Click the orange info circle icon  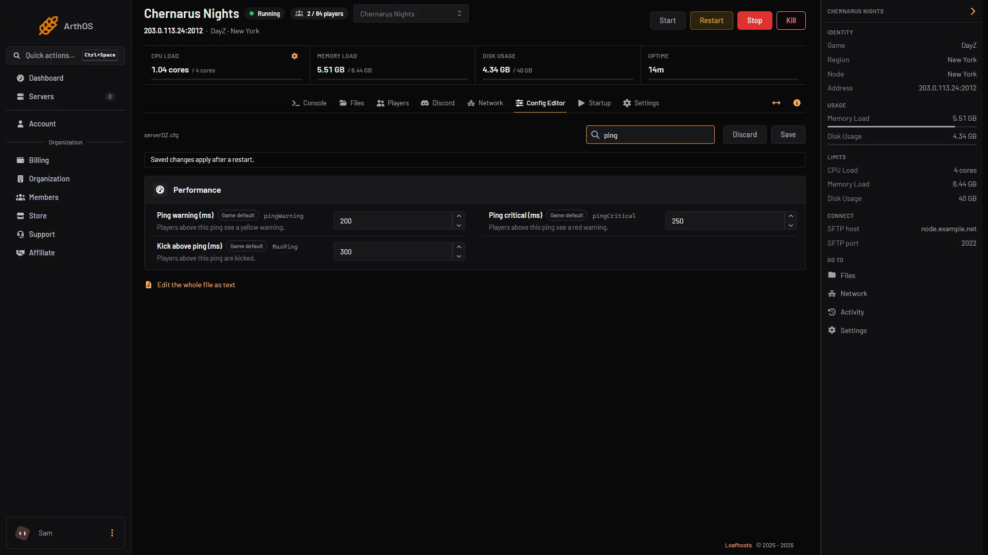[x=797, y=103]
